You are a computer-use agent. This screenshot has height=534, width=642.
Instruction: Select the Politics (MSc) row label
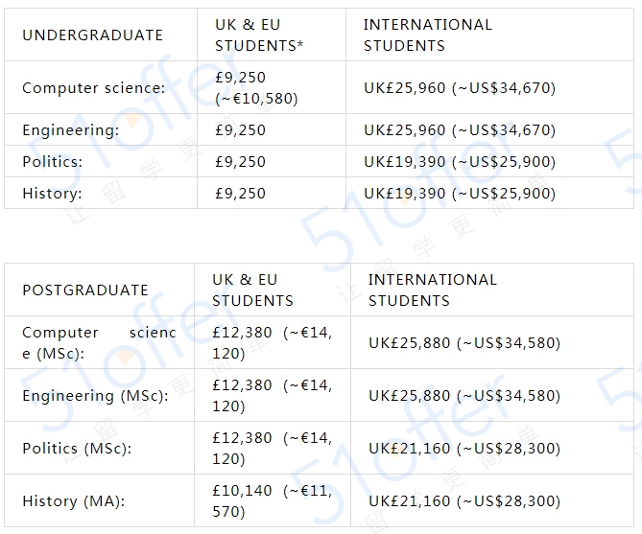pyautogui.click(x=77, y=449)
